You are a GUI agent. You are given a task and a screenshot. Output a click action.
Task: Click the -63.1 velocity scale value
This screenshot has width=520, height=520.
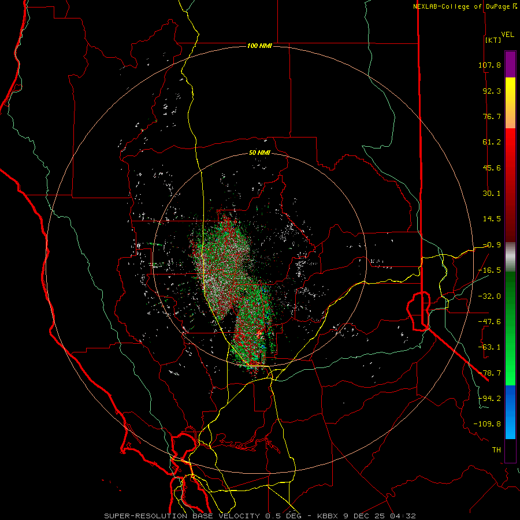click(489, 347)
